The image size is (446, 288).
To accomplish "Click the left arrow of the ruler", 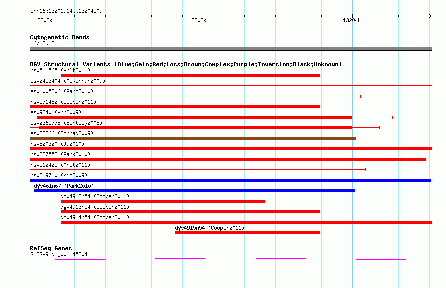I will tap(31, 16).
